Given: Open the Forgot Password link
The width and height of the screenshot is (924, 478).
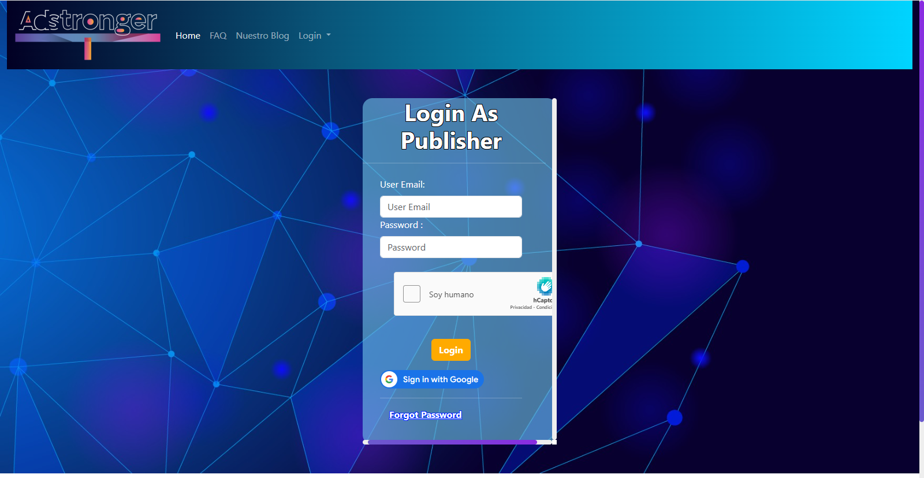Looking at the screenshot, I should (x=425, y=415).
